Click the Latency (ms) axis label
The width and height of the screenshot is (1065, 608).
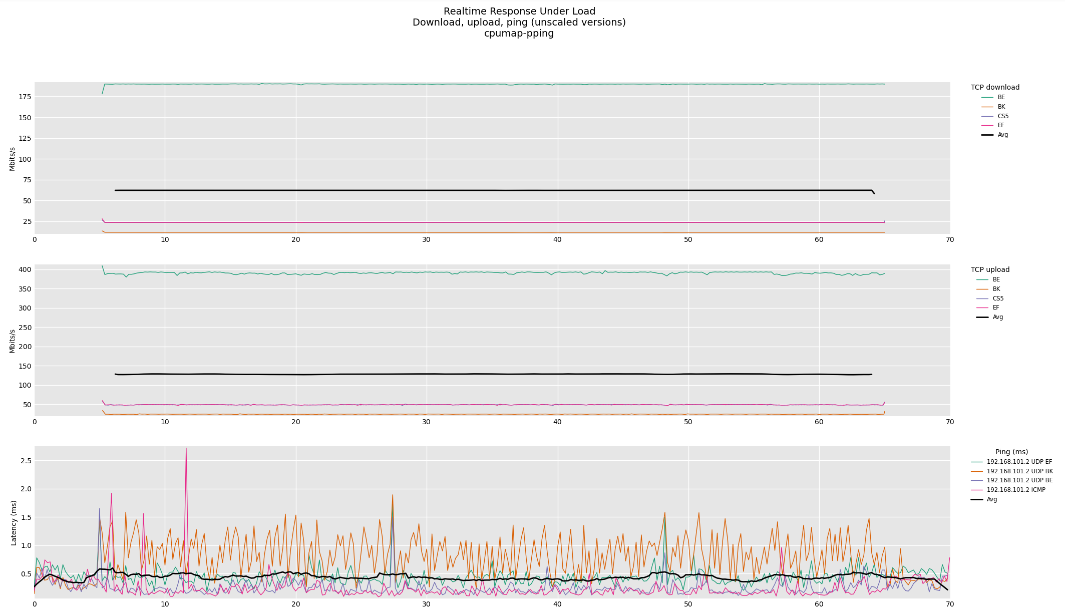point(14,522)
